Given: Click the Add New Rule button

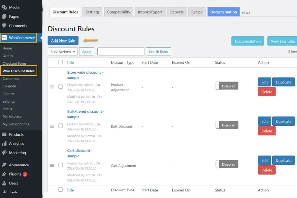Looking at the screenshot, I should [63, 41].
